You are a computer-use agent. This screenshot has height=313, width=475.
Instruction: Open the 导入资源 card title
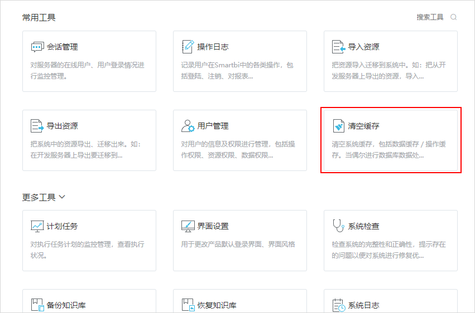click(x=363, y=47)
